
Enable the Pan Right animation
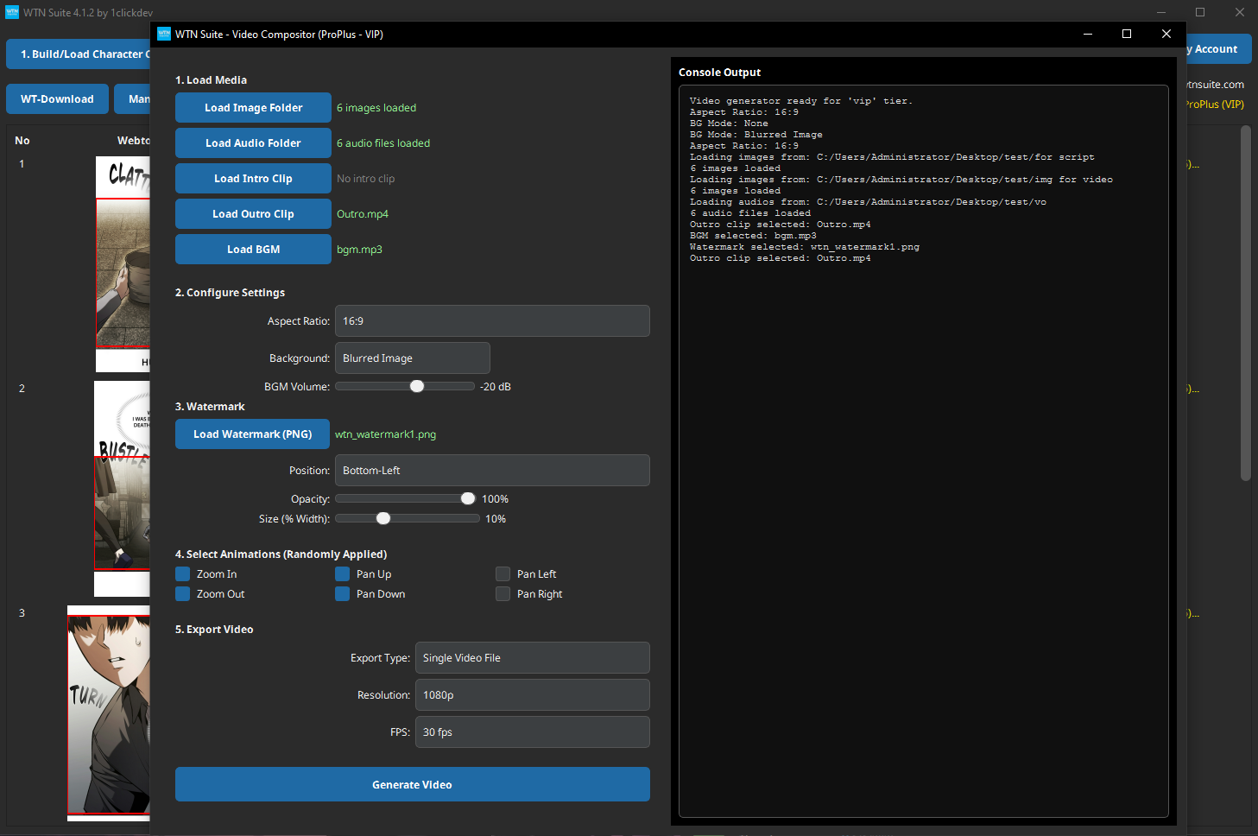click(x=503, y=593)
